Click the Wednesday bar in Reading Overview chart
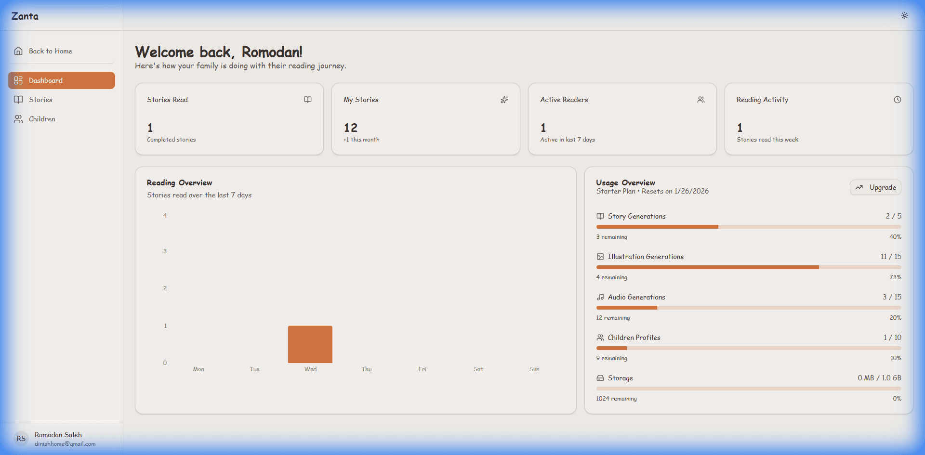The width and height of the screenshot is (925, 455). 310,344
